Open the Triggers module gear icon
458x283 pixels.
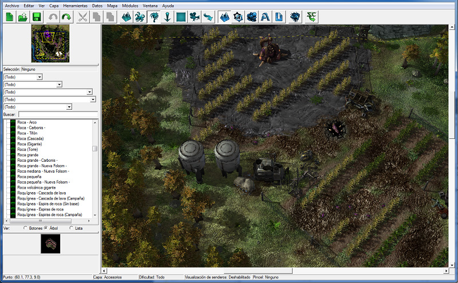tap(238, 17)
